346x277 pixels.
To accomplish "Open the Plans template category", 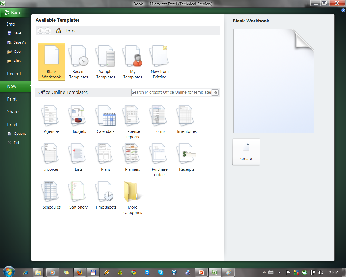I will coord(106,157).
